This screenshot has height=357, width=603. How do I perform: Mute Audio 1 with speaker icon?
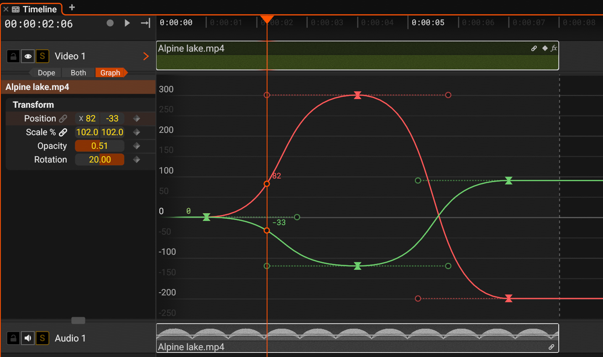pyautogui.click(x=28, y=338)
